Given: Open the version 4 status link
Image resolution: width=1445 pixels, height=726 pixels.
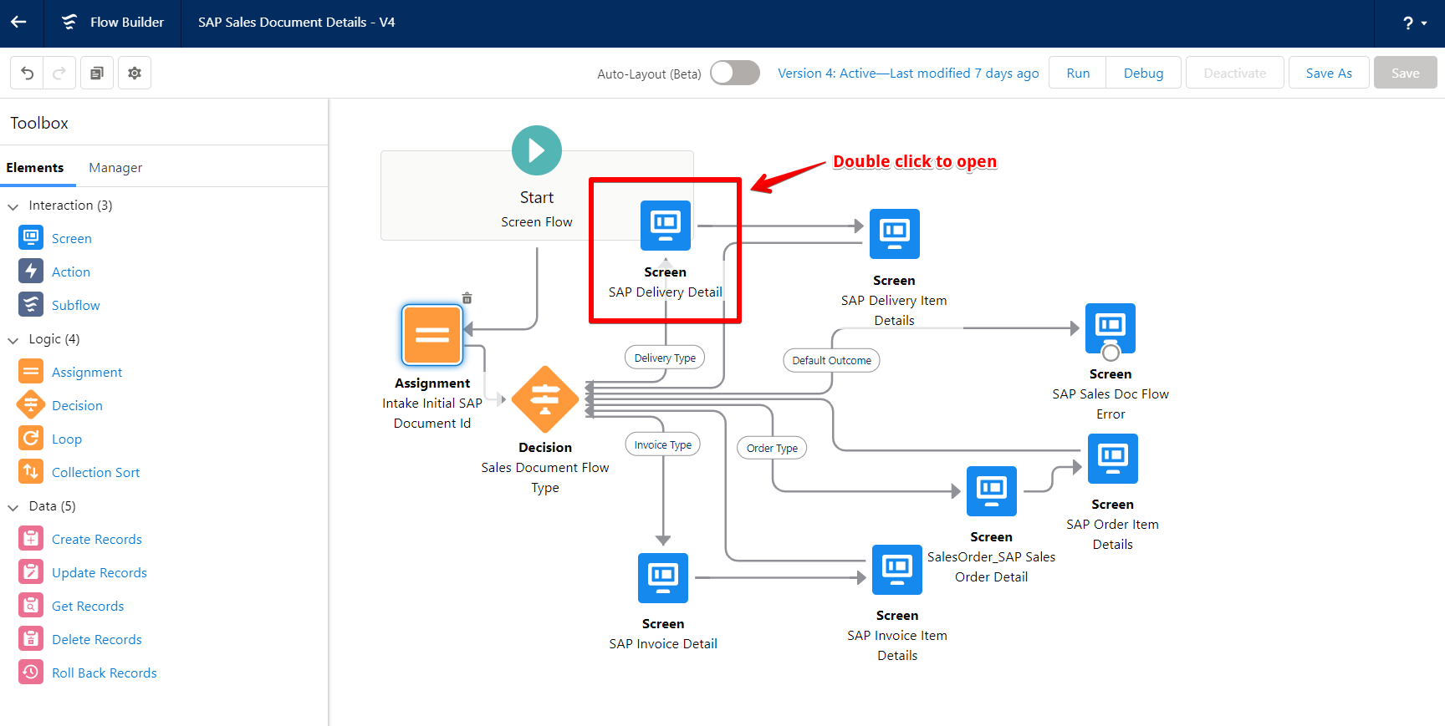Looking at the screenshot, I should 908,74.
